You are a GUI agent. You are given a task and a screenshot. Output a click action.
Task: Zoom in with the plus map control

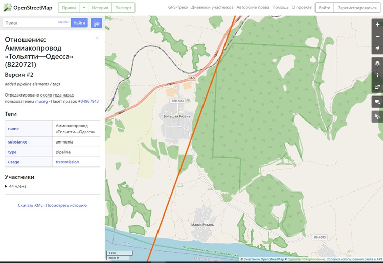[377, 25]
